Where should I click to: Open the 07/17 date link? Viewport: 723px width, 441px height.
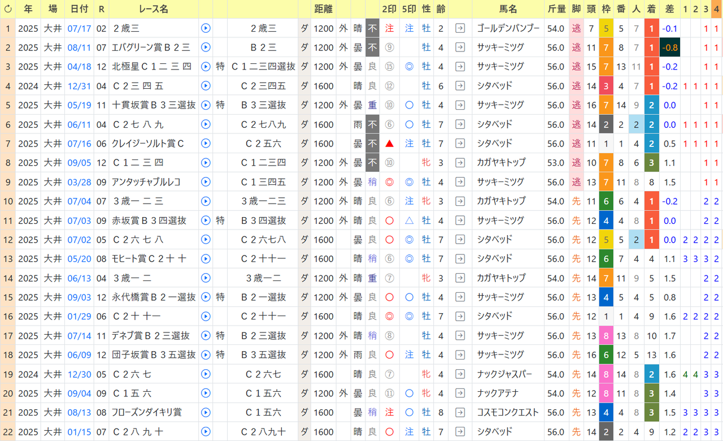(79, 28)
